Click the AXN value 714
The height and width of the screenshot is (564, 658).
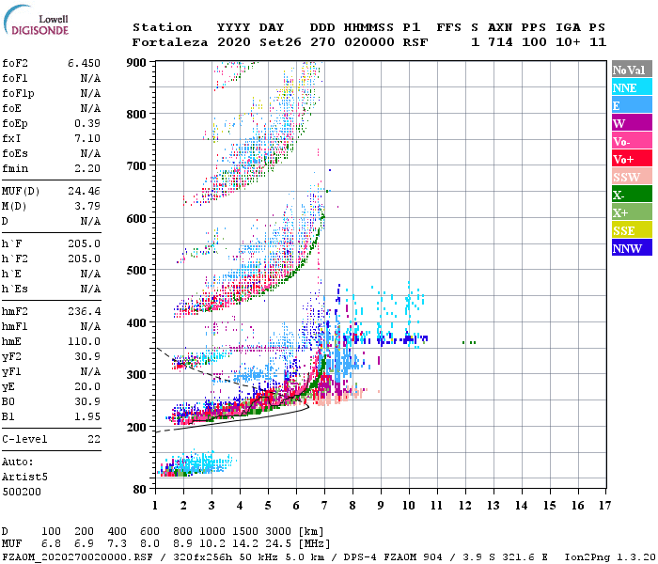pos(500,42)
